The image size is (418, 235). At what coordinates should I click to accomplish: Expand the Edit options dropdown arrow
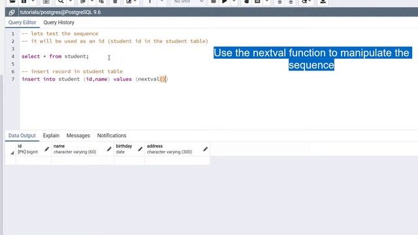coord(135,1)
